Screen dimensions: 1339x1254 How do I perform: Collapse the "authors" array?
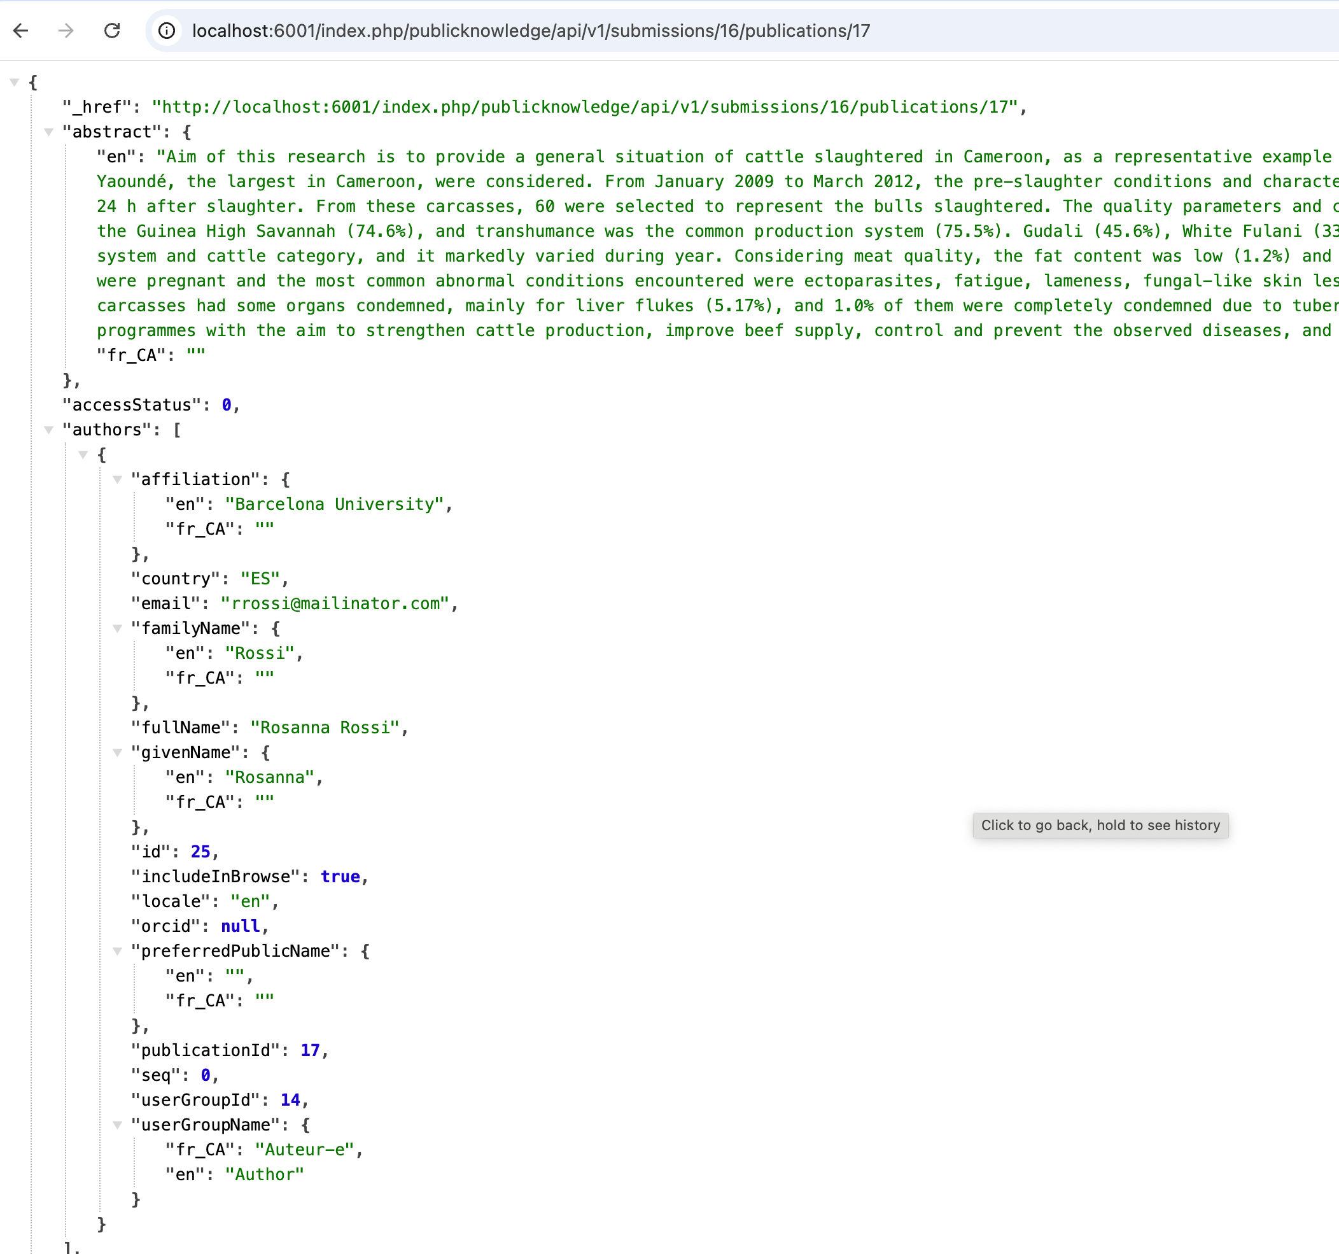click(48, 430)
